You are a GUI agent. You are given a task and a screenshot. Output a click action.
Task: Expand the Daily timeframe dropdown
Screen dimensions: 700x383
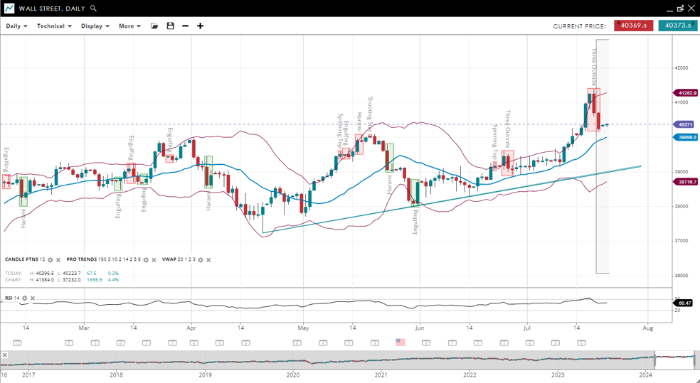(x=16, y=26)
